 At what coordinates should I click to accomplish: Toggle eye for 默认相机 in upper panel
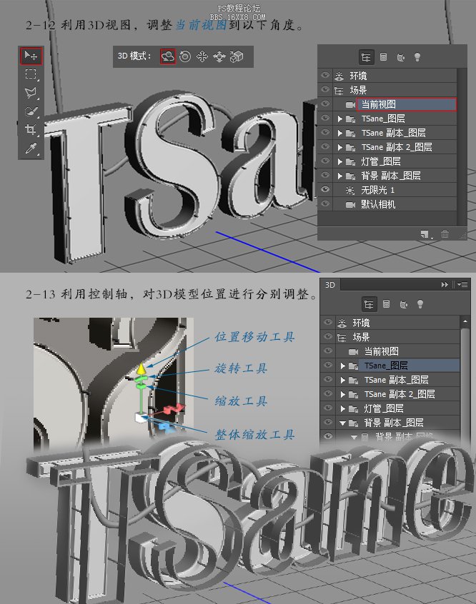tap(325, 203)
